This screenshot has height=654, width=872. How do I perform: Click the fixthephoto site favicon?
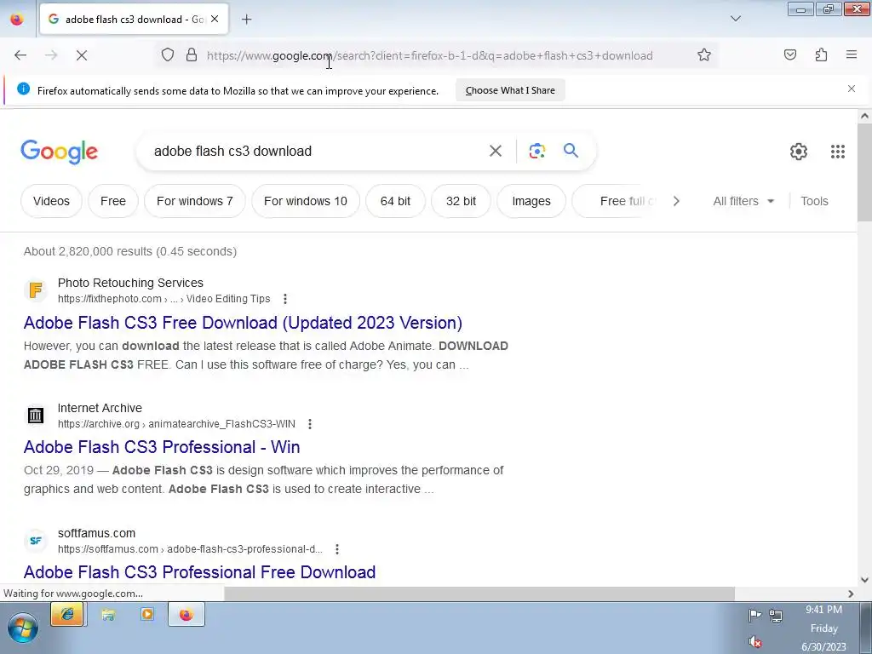(36, 290)
